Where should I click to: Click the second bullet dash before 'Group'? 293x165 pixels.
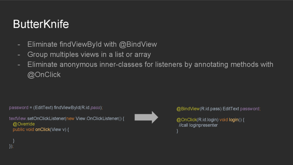19,54
